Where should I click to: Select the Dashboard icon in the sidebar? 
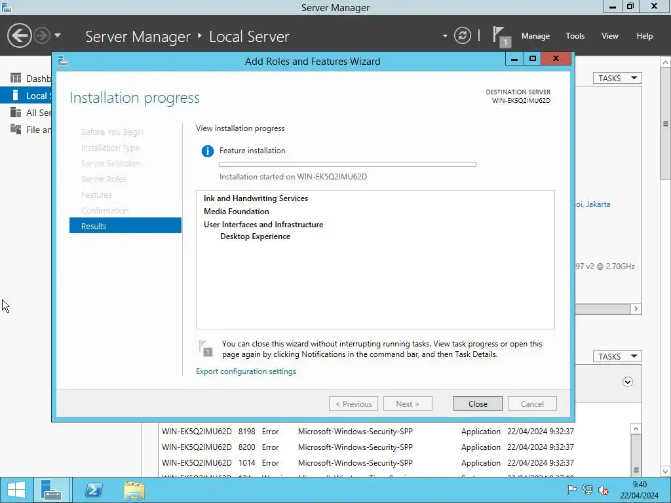point(16,79)
